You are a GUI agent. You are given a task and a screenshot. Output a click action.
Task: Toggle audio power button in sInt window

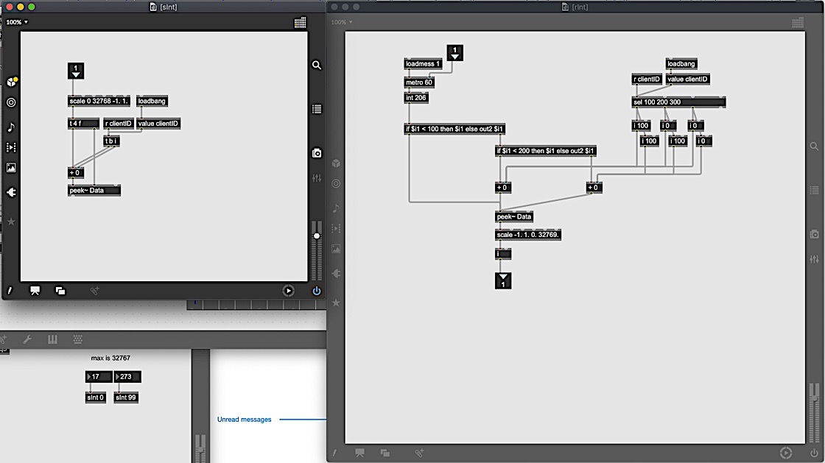point(317,291)
